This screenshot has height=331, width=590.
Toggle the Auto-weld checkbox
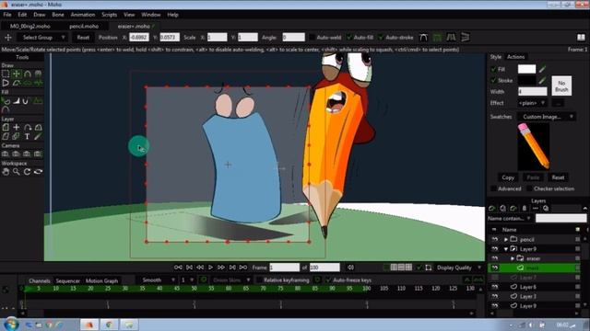tap(312, 38)
